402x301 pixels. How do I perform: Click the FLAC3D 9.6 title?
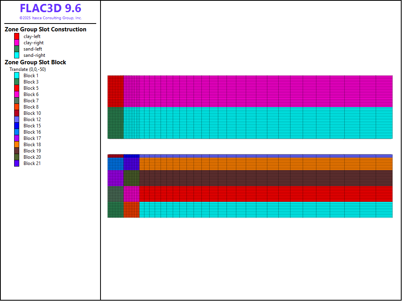tap(50, 8)
